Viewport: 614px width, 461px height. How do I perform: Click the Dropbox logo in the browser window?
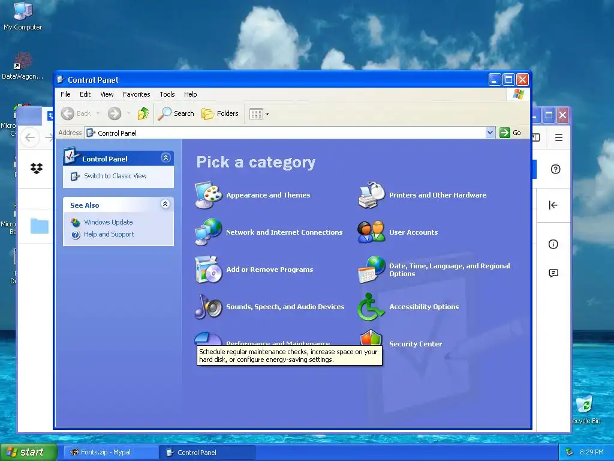pyautogui.click(x=37, y=169)
